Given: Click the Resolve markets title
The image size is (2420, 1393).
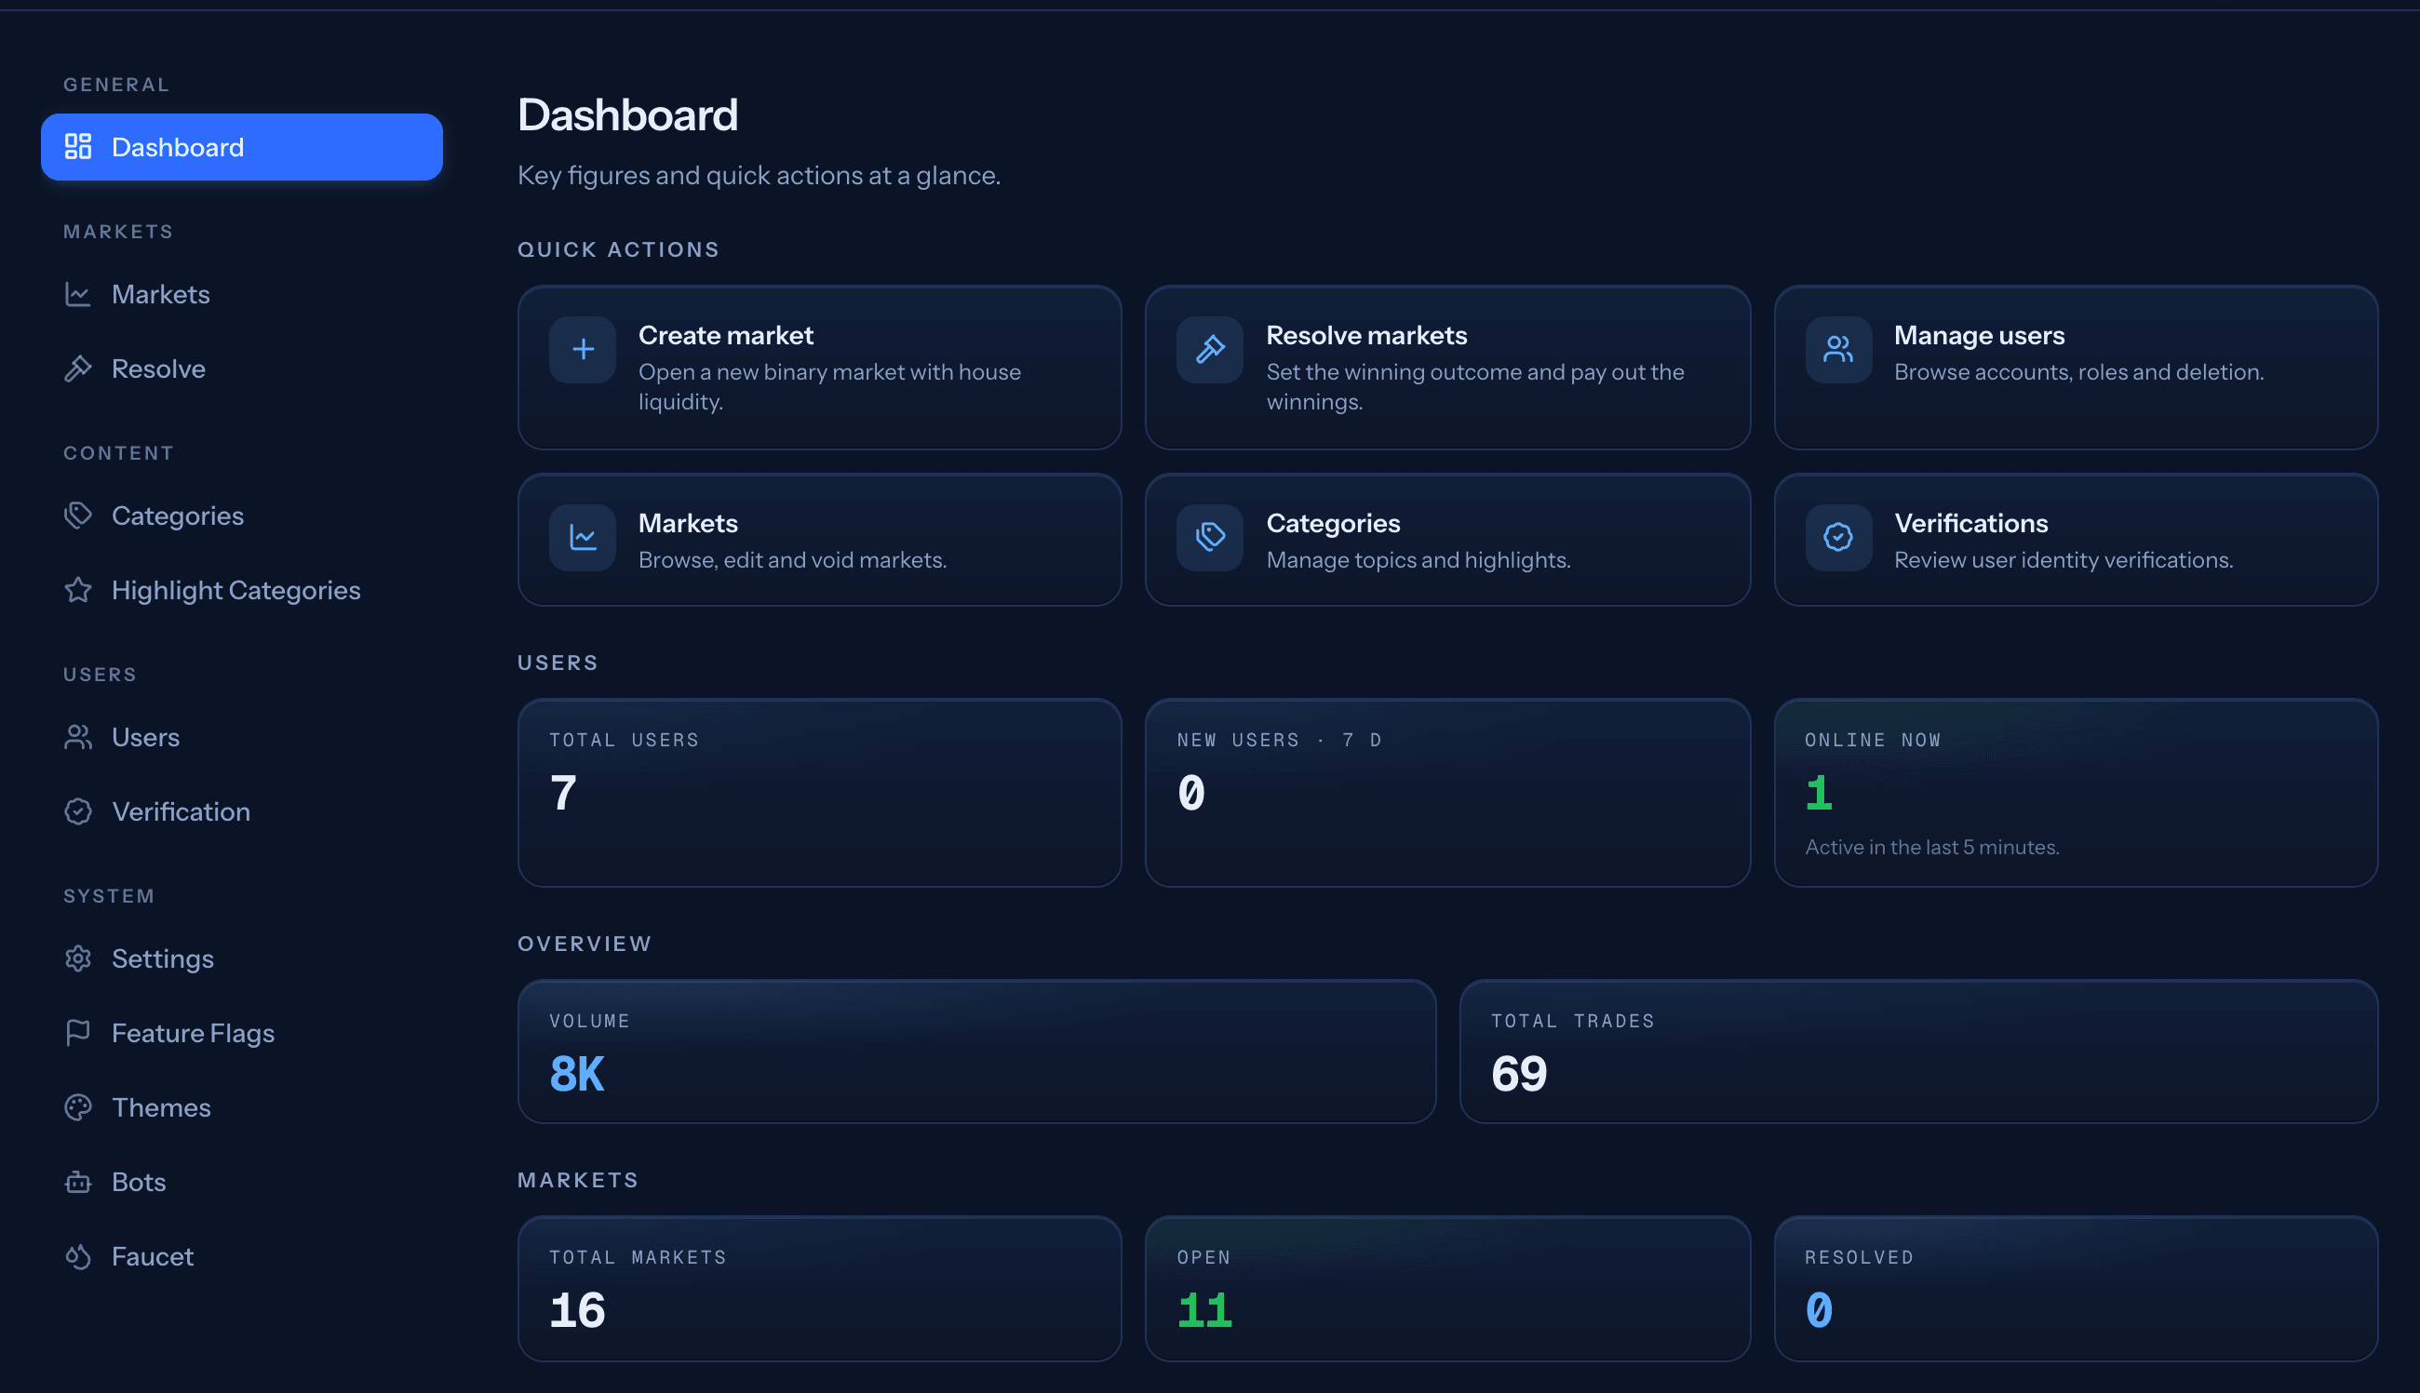Looking at the screenshot, I should 1366,335.
